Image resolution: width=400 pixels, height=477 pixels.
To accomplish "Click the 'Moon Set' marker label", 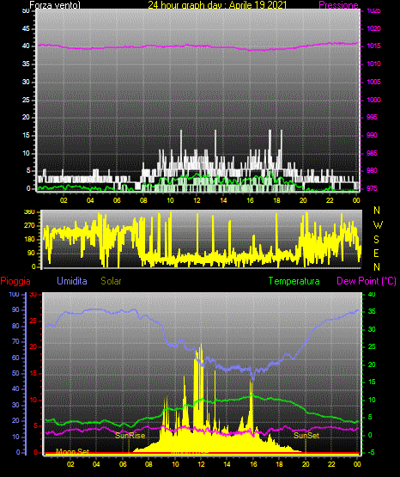I will point(72,451).
